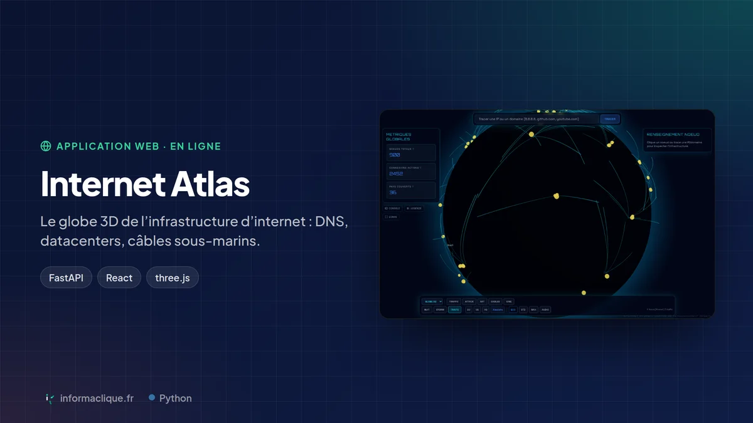
Task: Click the NOEUDS TOTAUX metric card
Action: 411,152
